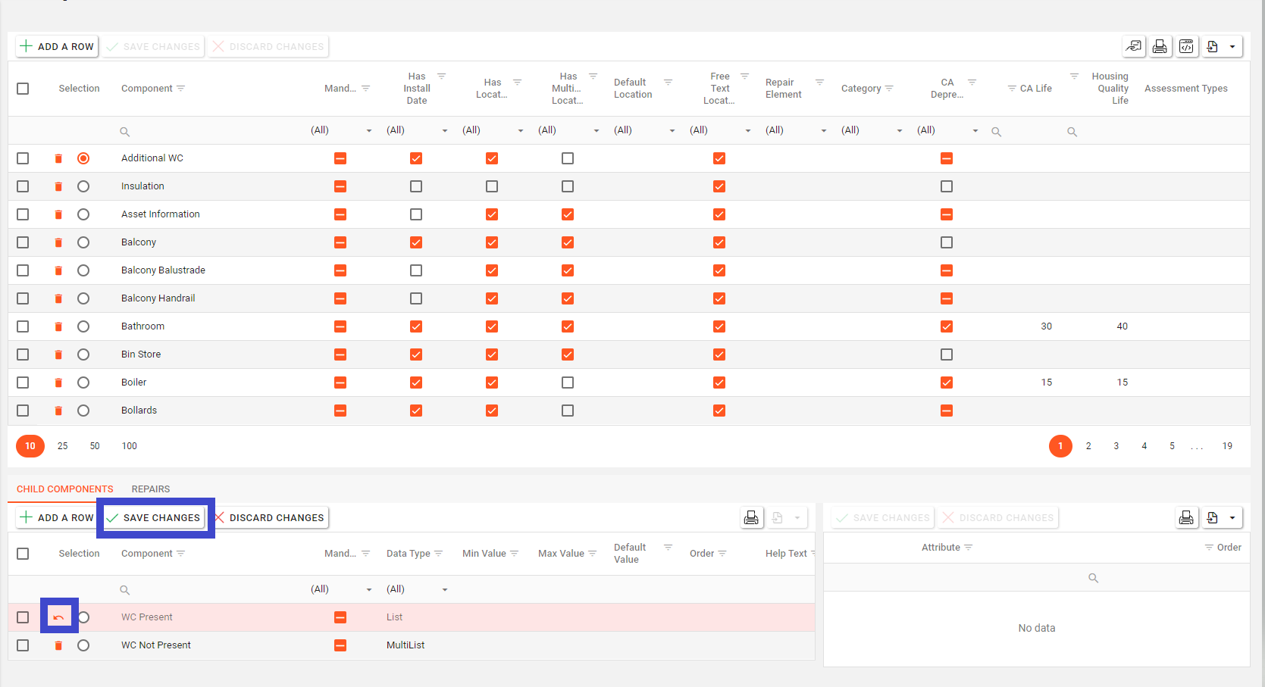Viewport: 1265px width, 687px height.
Task: Select the Insulation row radio button
Action: 83,186
